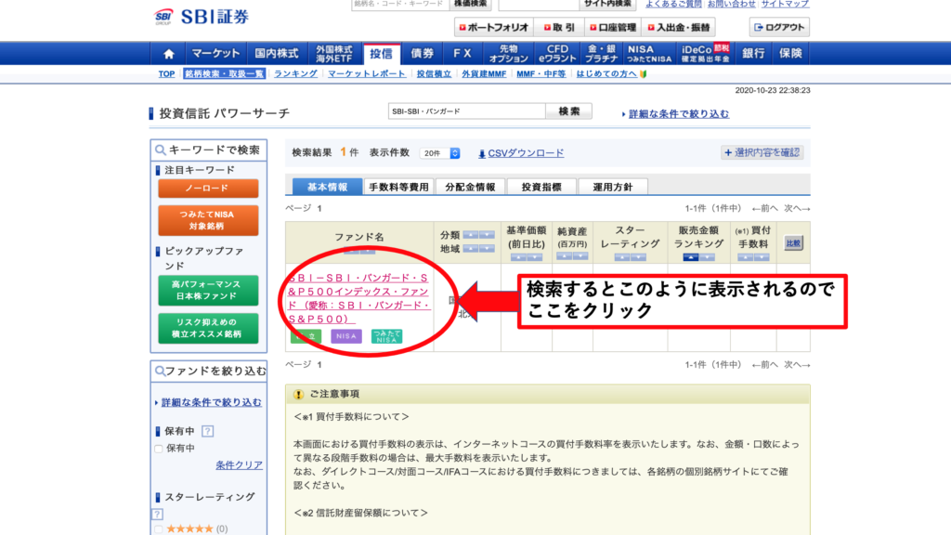
Task: Tick the 保有中 checkbox
Action: (159, 449)
